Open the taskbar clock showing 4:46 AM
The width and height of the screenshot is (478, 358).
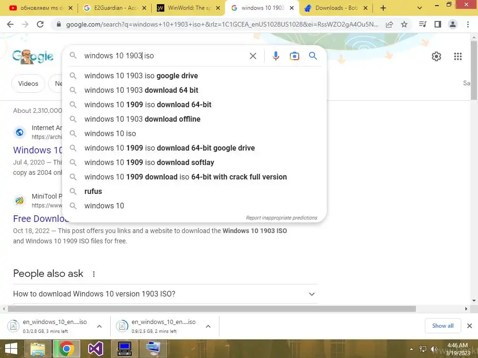pos(457,349)
